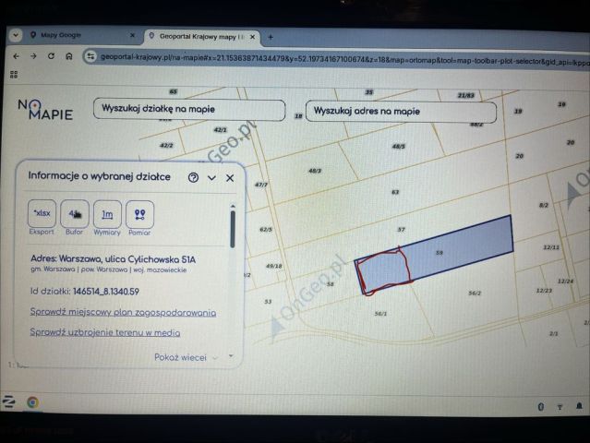Go forward in browser history
Image resolution: width=590 pixels, height=443 pixels.
[x=33, y=56]
